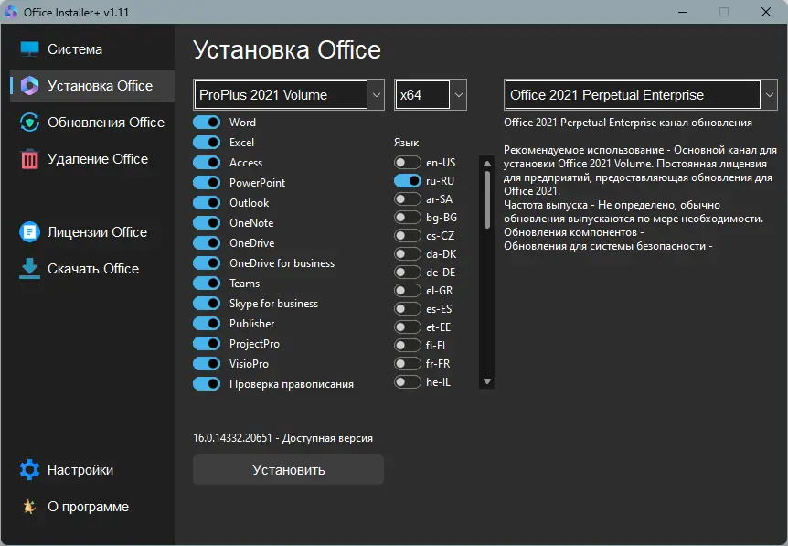The width and height of the screenshot is (788, 546).
Task: Click the download arrow icon for Скачать Office
Action: tap(30, 268)
